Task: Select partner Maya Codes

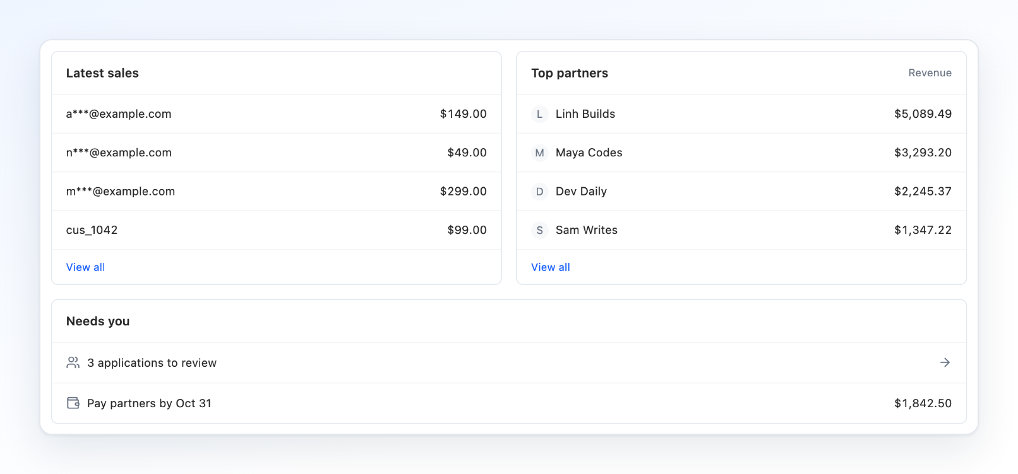Action: click(x=741, y=153)
